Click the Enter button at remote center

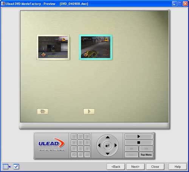click(107, 145)
